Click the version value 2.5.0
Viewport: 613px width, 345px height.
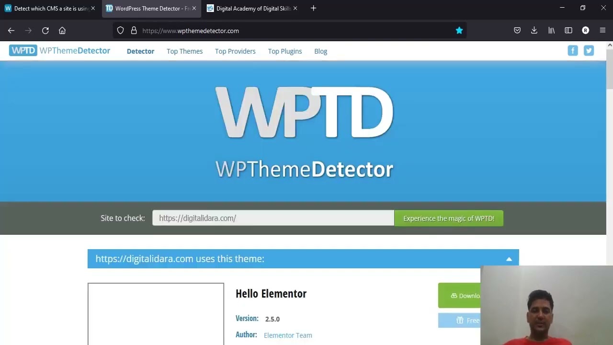272,319
